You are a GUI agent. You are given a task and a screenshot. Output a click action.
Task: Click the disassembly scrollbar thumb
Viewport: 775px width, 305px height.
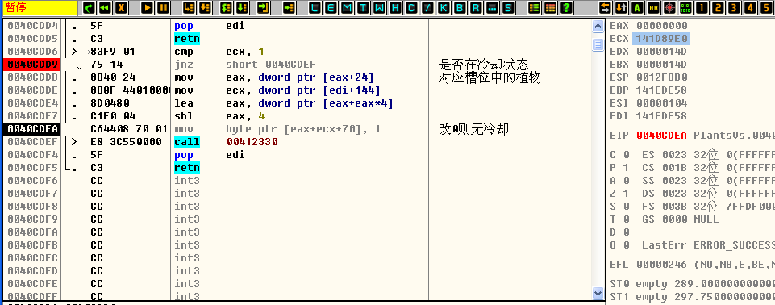pos(598,45)
